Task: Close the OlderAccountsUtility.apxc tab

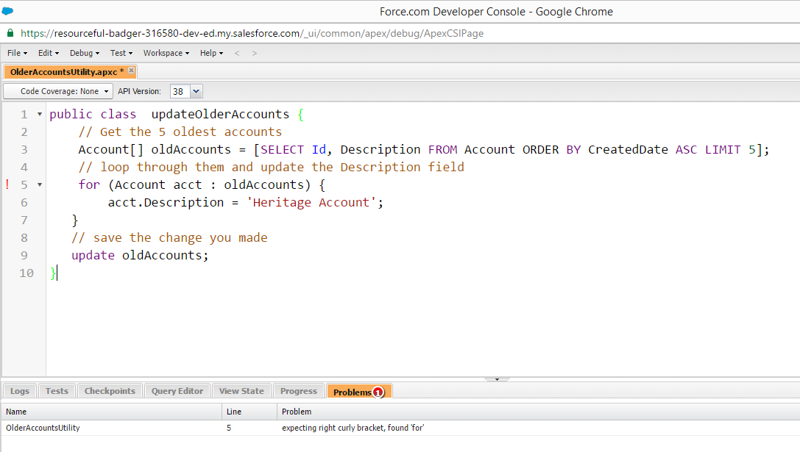Action: (131, 71)
